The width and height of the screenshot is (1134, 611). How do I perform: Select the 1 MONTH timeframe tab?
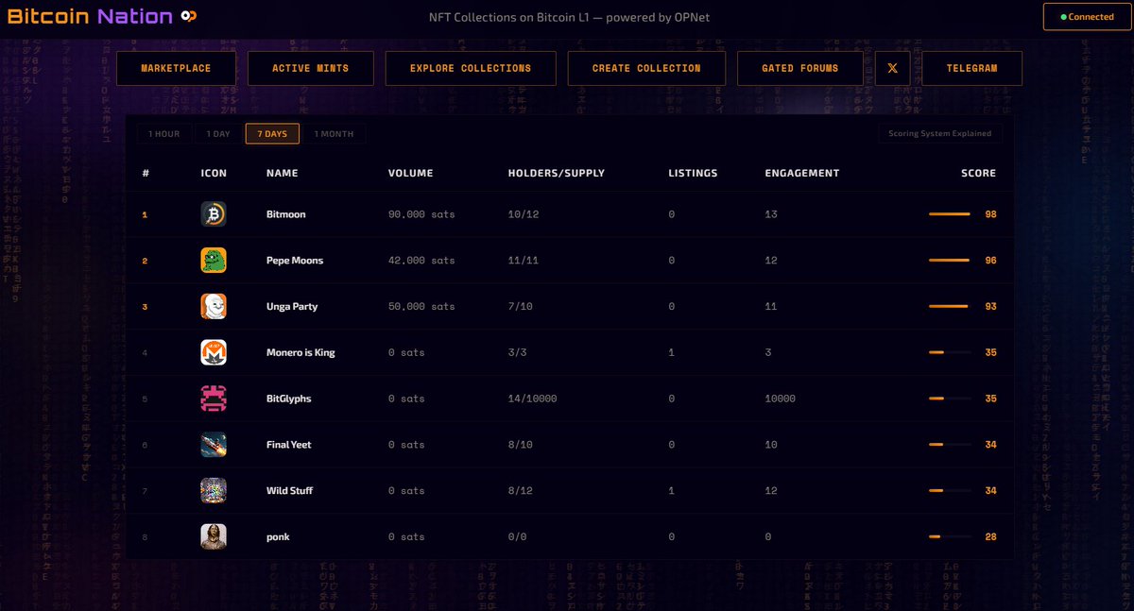coord(335,134)
